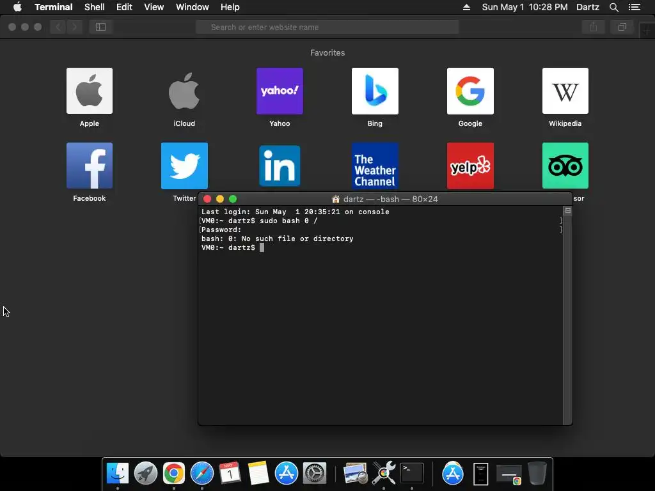The height and width of the screenshot is (491, 655).
Task: Open the Apple favorite in Safari
Action: tap(90, 91)
